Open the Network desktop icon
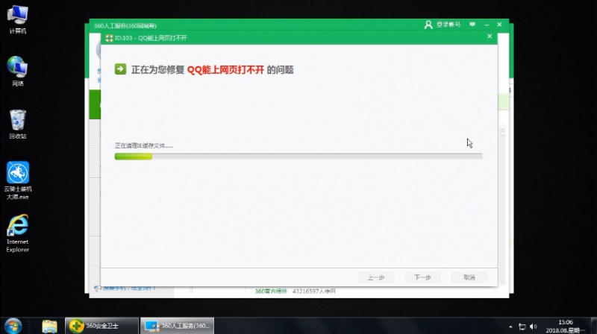The image size is (597, 334). 17,71
